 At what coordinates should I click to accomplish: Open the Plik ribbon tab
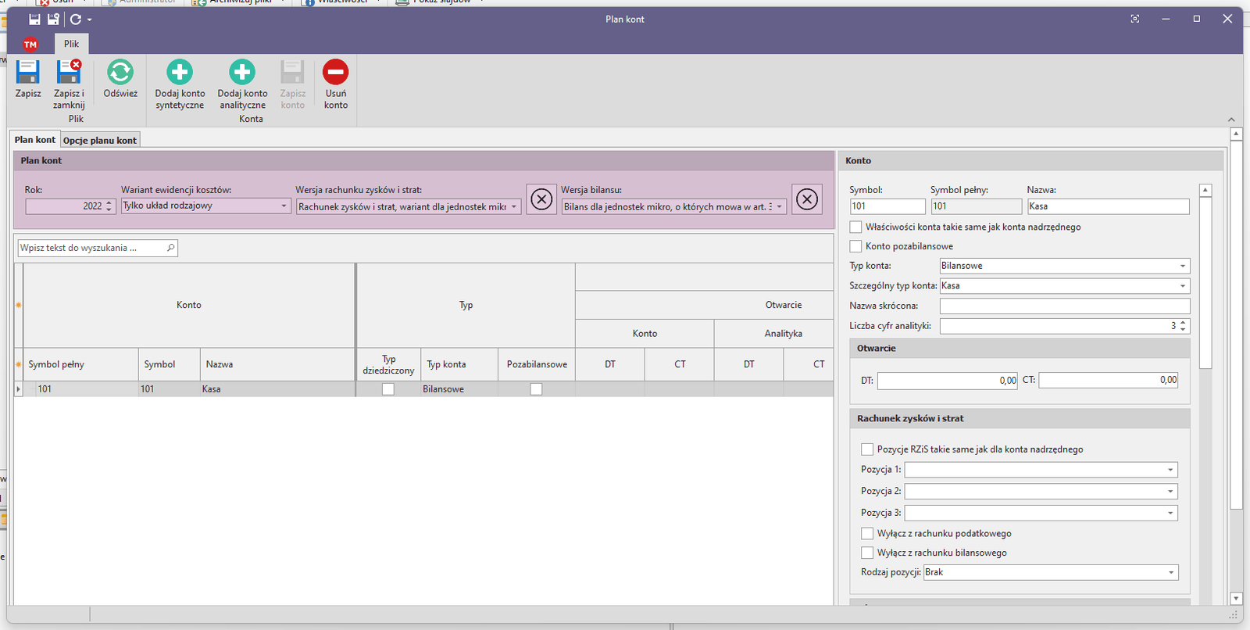71,45
